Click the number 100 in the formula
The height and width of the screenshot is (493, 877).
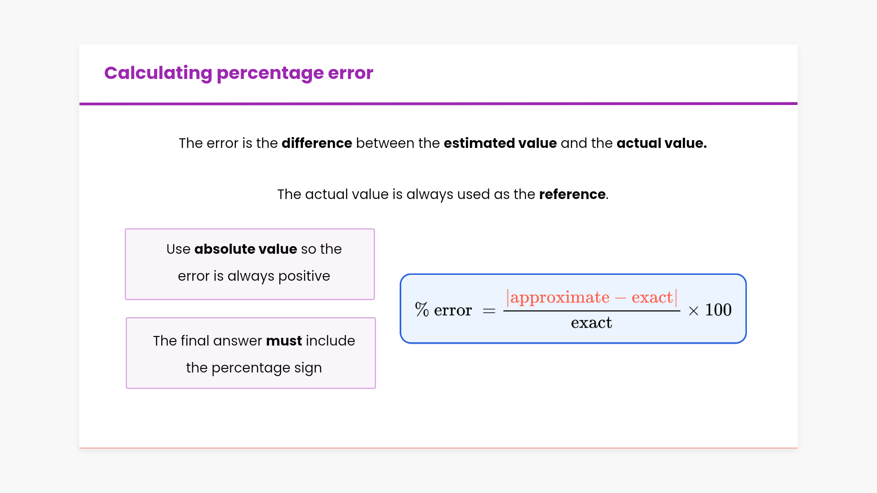pos(718,310)
